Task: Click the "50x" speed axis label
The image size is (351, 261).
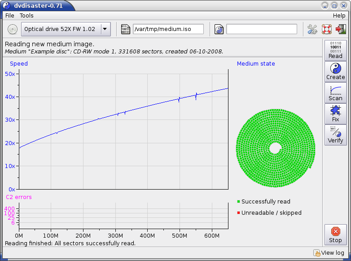Action: (10, 74)
